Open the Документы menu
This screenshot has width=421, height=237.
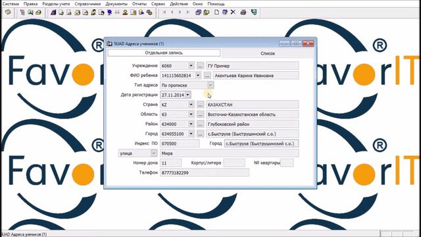[x=116, y=4]
